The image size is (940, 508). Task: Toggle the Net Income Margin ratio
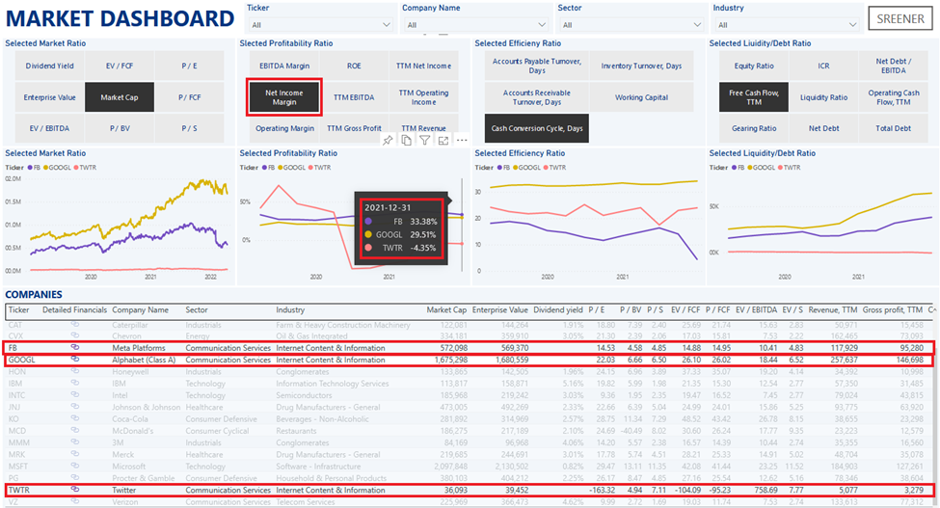pos(284,97)
